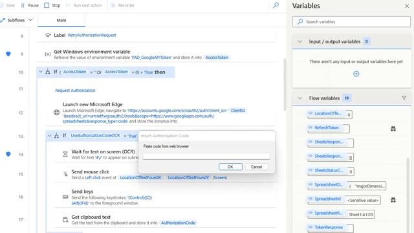Click the AuthorizationCode variable chip
Screen dimensions: 414x233
(178, 223)
